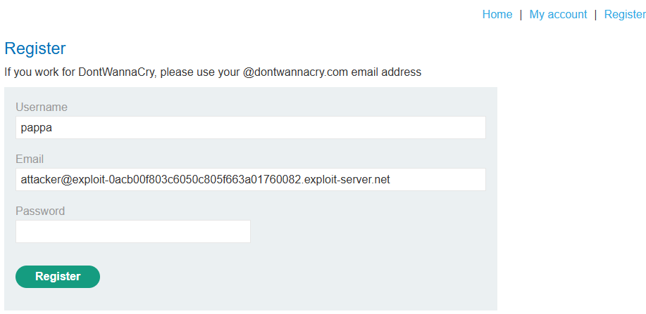Open the Home link
Screen dimensions: 646x314
(497, 14)
